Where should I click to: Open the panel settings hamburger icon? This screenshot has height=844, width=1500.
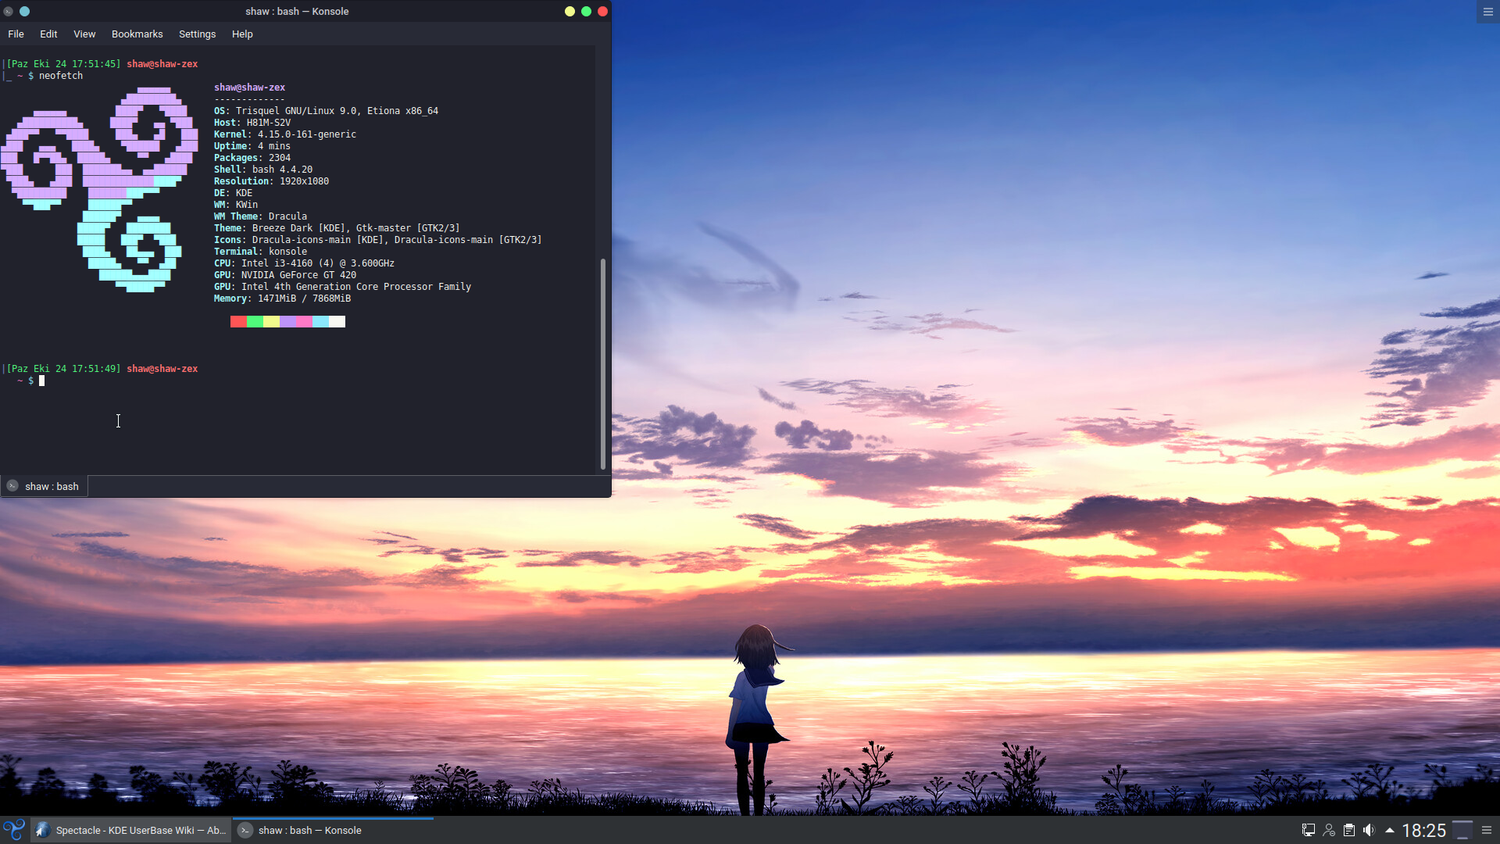1487,830
